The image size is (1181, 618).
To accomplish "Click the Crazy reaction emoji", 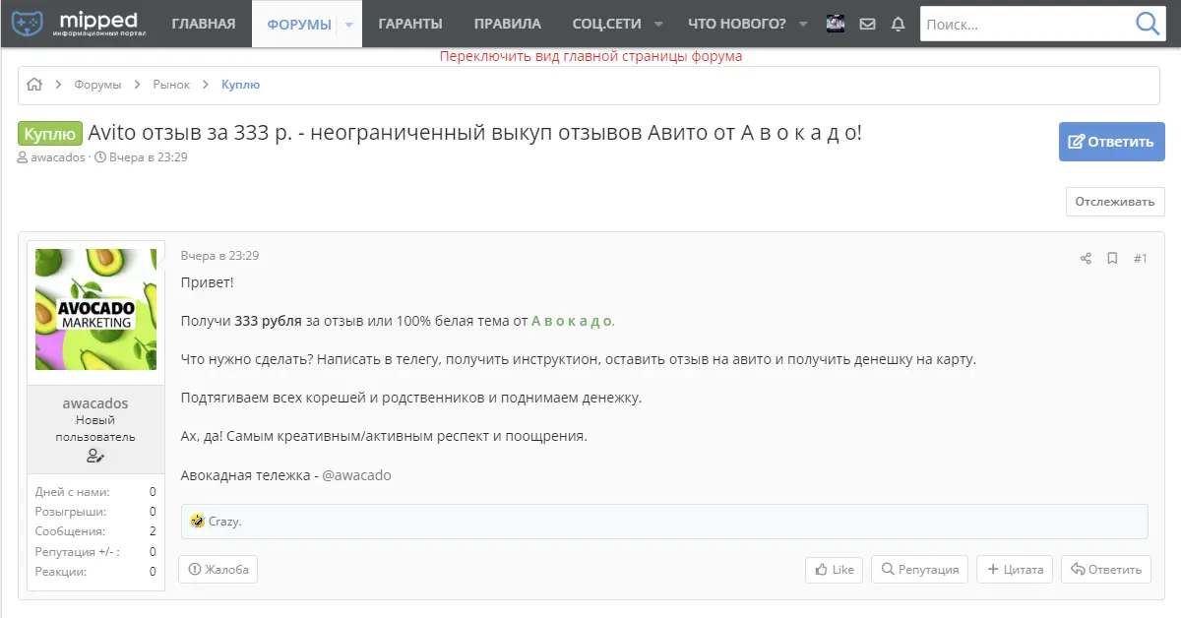I will (x=198, y=521).
